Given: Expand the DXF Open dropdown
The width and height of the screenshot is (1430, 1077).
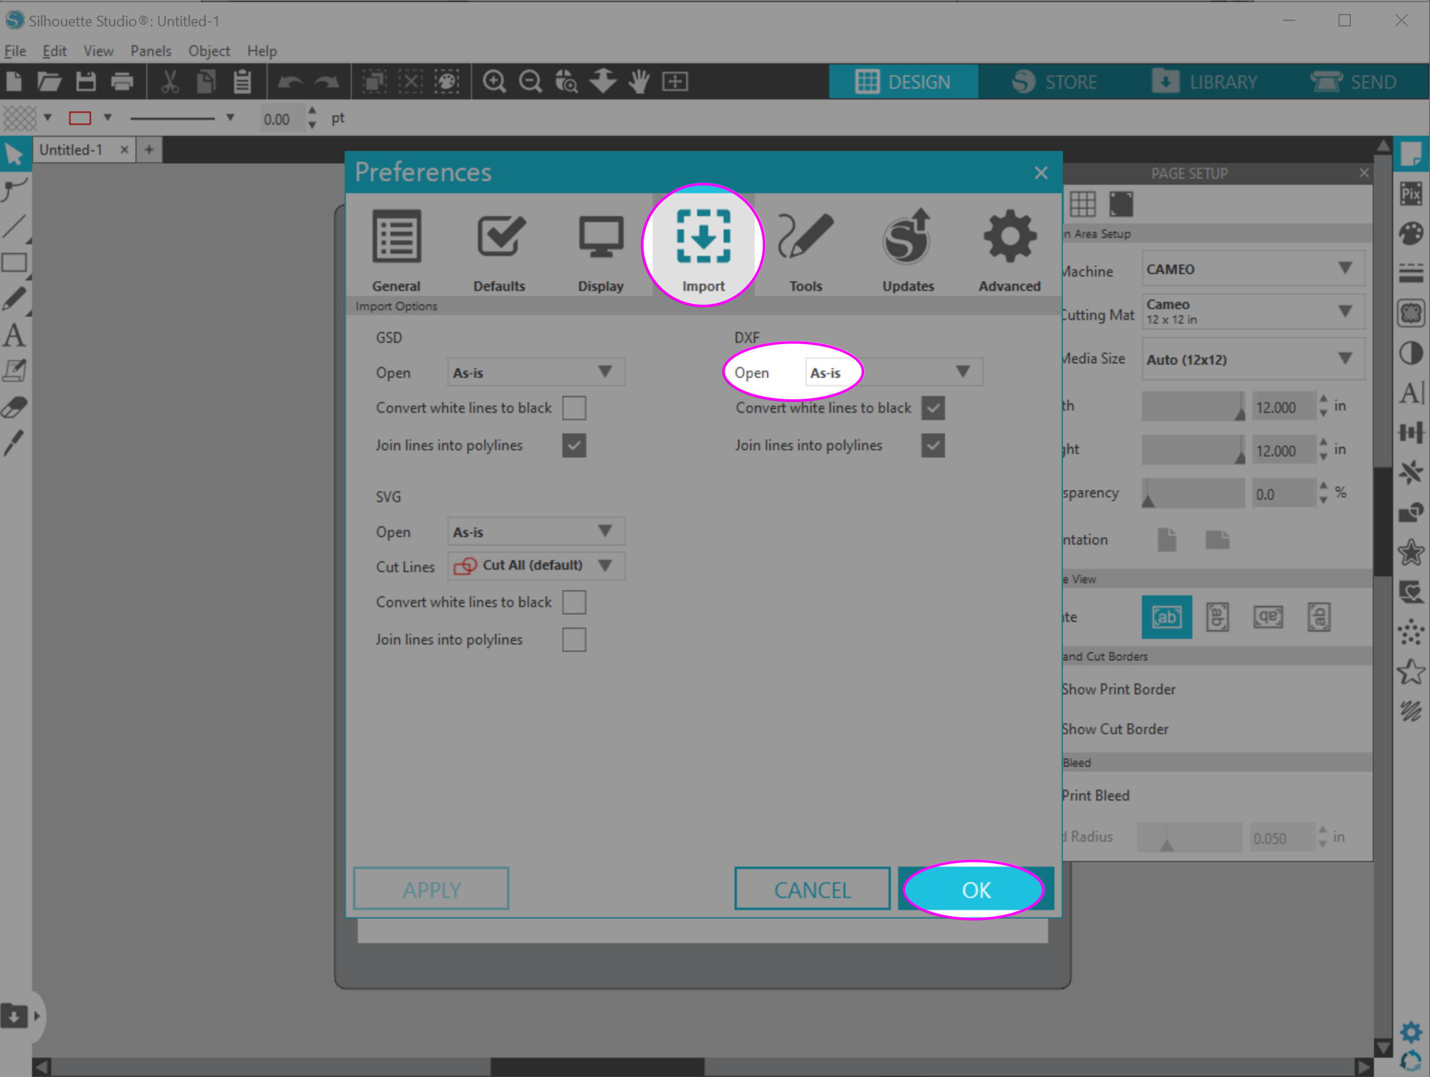Looking at the screenshot, I should pos(894,372).
